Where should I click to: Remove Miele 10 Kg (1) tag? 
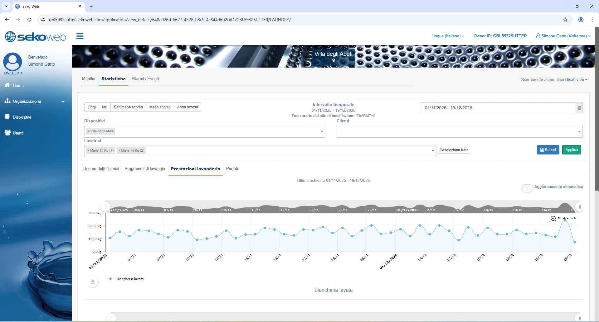pos(89,151)
